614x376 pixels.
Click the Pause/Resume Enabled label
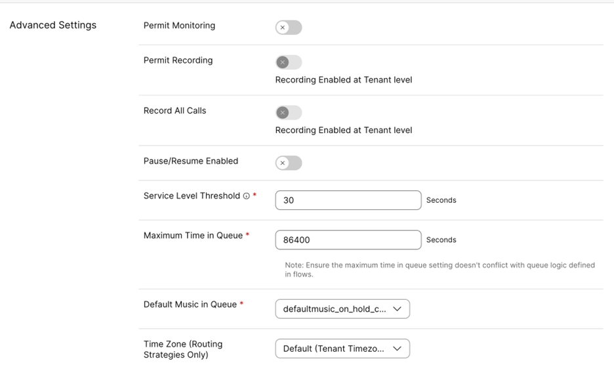click(x=191, y=161)
